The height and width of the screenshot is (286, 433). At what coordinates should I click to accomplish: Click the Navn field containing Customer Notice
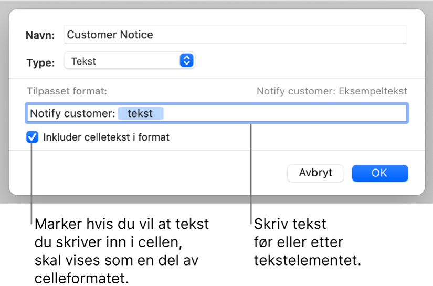coord(235,35)
